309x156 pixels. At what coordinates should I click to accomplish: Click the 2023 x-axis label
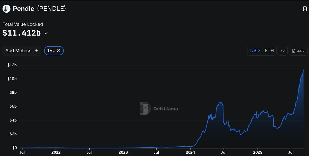pos(123,152)
